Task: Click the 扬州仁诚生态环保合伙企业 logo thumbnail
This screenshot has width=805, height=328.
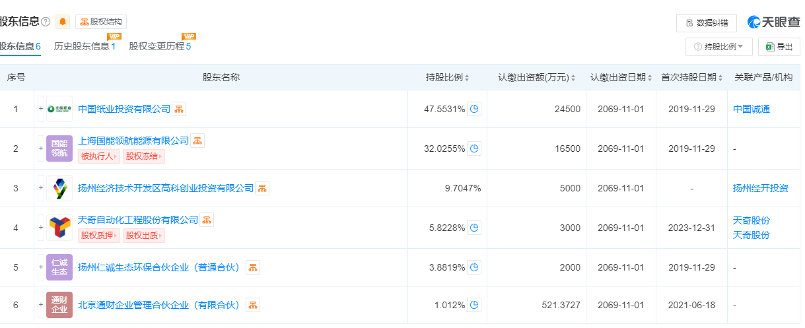Action: pyautogui.click(x=59, y=267)
